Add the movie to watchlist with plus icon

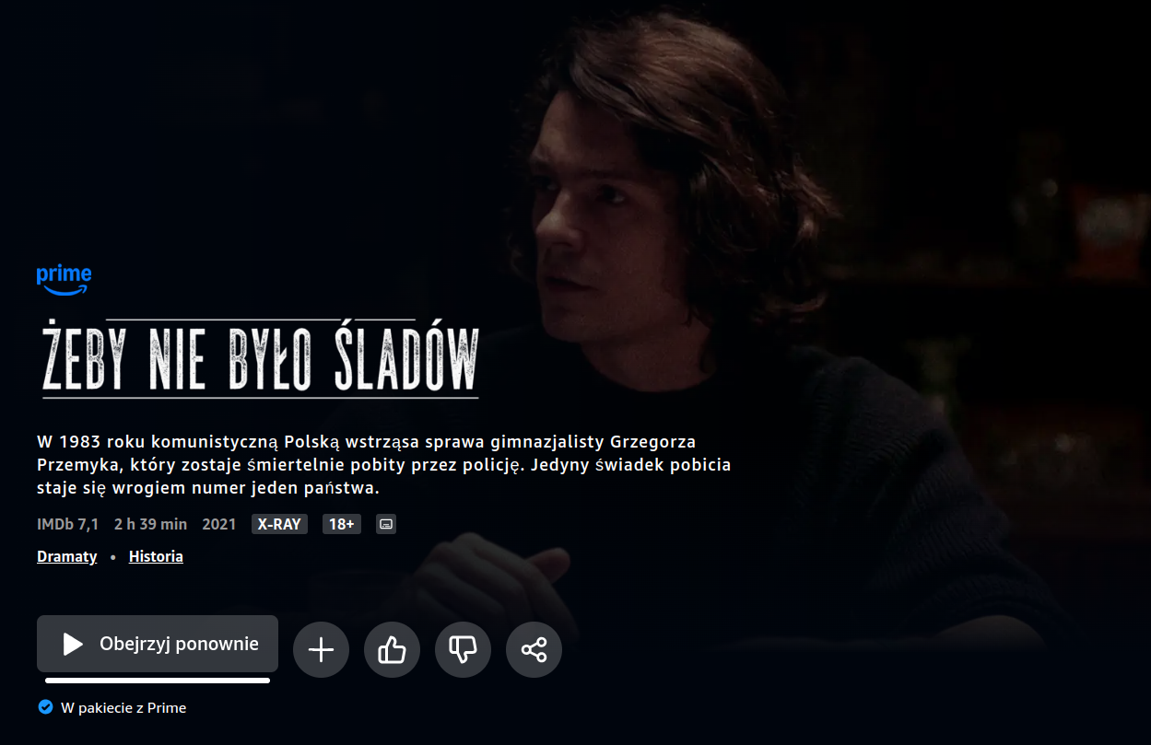coord(321,650)
